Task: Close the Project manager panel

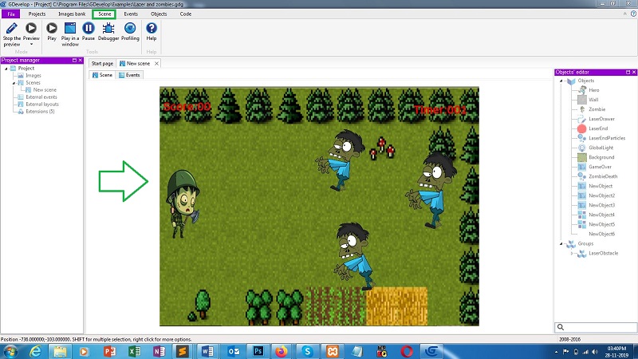Action: [81, 61]
